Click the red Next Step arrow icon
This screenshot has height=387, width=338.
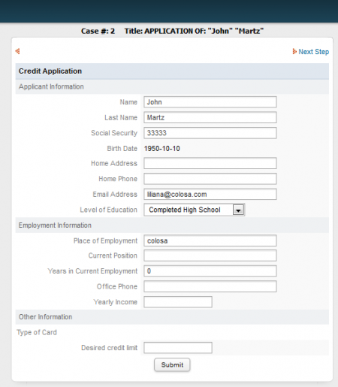point(294,51)
